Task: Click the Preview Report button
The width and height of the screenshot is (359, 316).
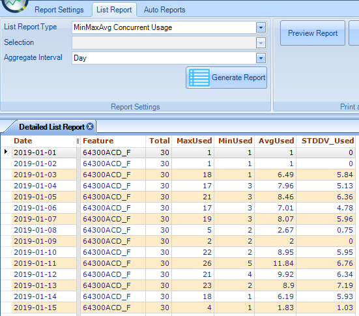Action: tap(313, 33)
